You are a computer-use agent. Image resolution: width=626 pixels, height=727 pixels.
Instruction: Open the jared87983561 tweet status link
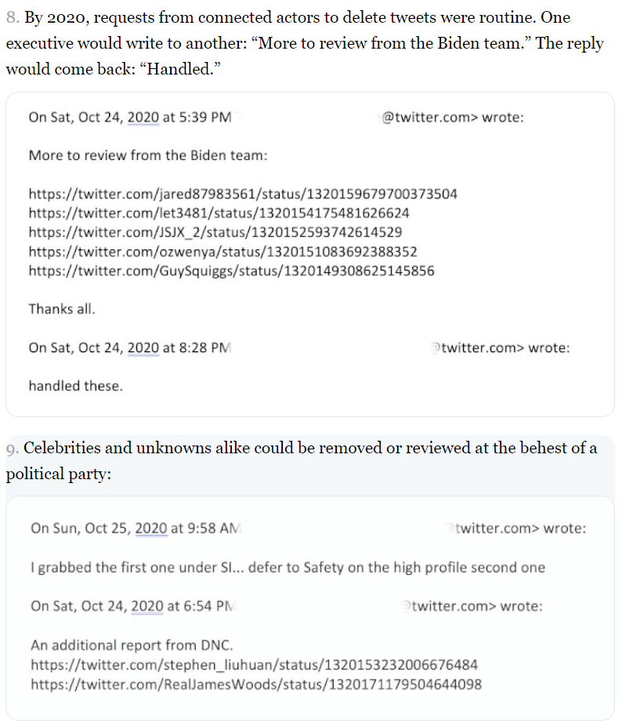click(x=243, y=194)
